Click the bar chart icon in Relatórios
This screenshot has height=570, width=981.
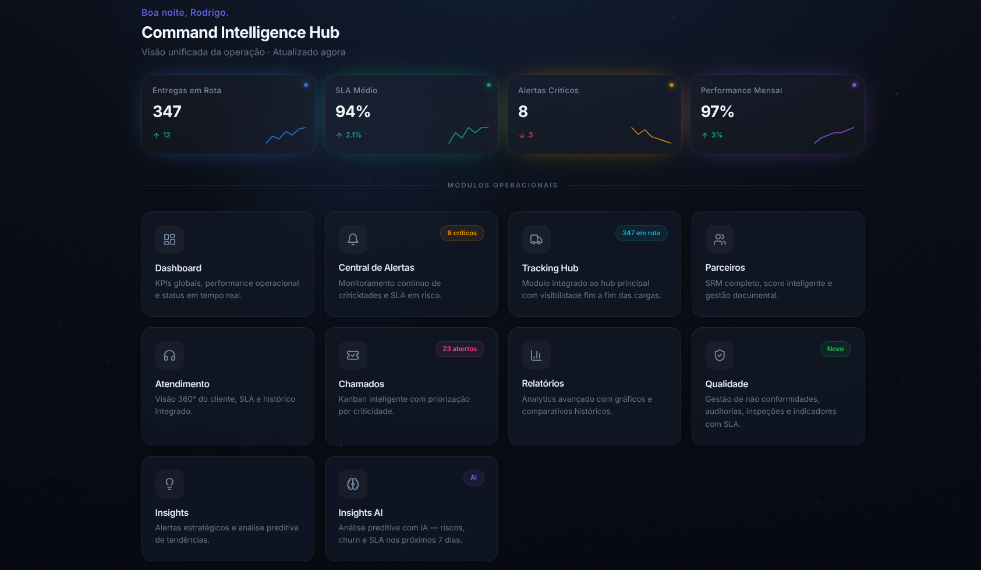(x=536, y=355)
